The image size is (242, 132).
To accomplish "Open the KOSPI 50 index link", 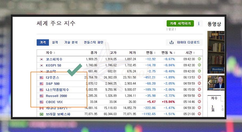I will pyautogui.click(x=54, y=65).
